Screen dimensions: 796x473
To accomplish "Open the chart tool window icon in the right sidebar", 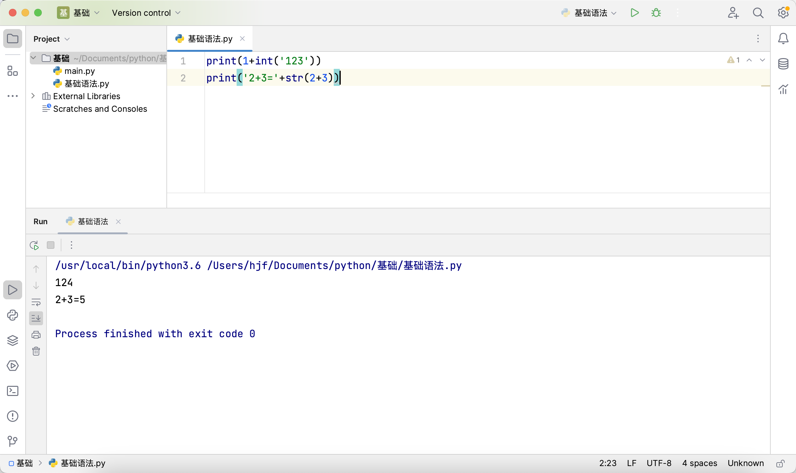I will (783, 89).
